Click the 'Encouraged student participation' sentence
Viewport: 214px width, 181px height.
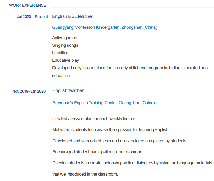98,152
